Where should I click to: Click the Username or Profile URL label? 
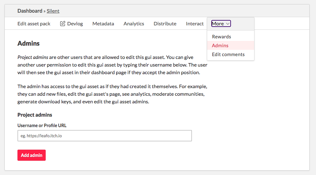(42, 126)
